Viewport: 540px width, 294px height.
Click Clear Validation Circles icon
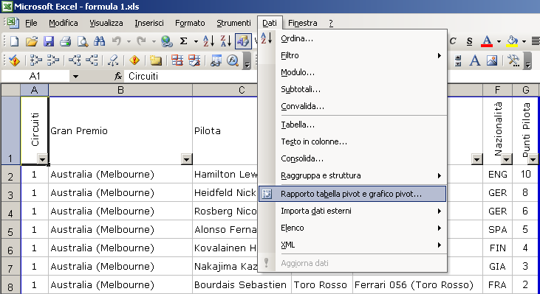click(194, 61)
